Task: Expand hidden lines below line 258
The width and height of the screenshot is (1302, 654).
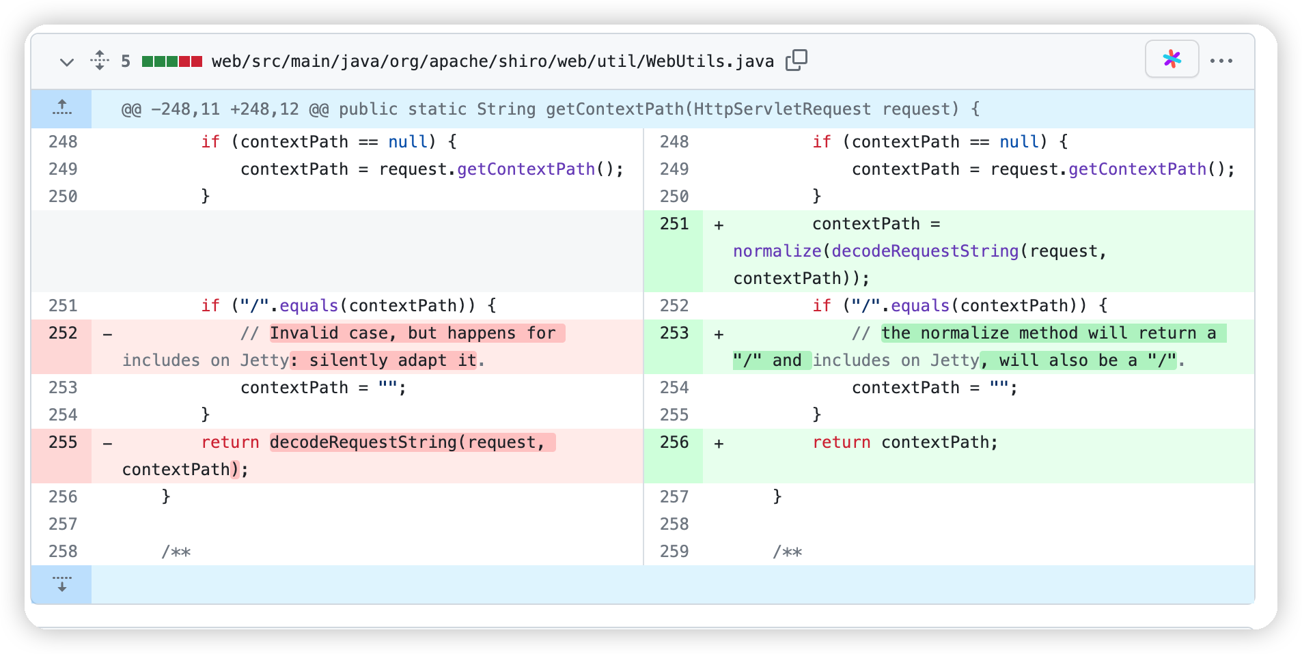Action: coord(61,584)
